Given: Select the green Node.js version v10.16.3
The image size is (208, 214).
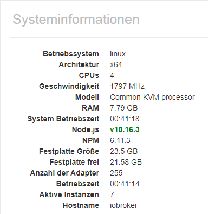Looking at the screenshot, I should (125, 129).
